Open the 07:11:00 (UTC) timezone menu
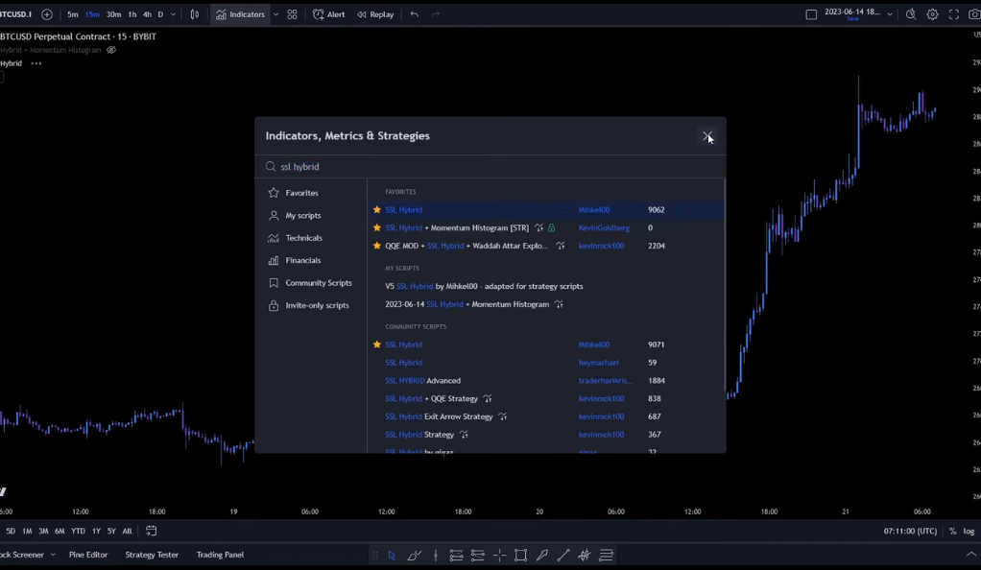 (x=910, y=531)
